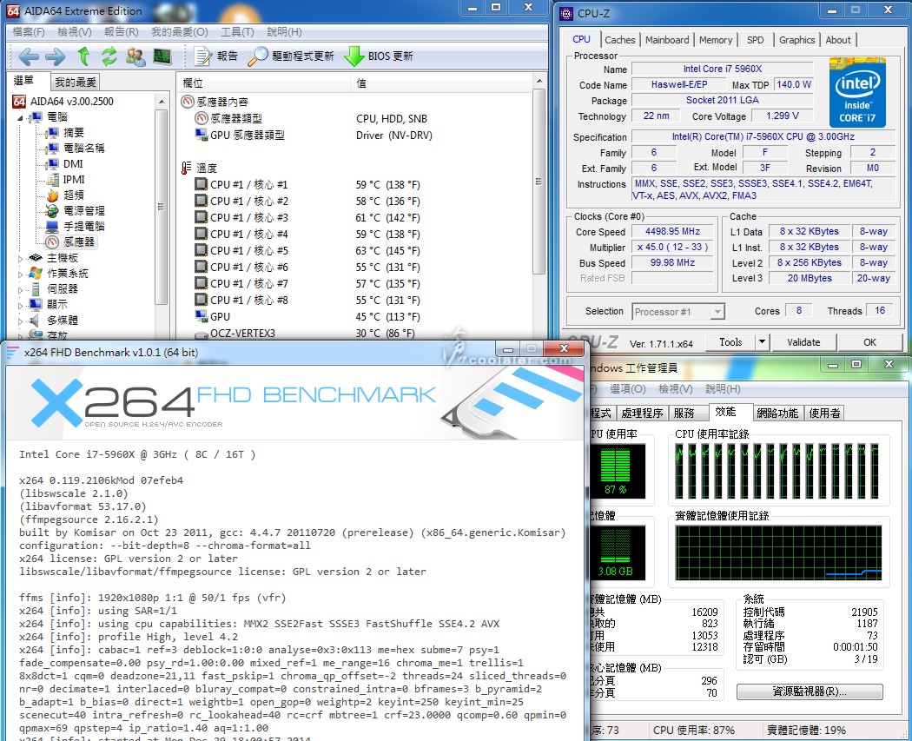
Task: Expand the 伺服器 node in AIDA64 tree
Action: click(20, 289)
